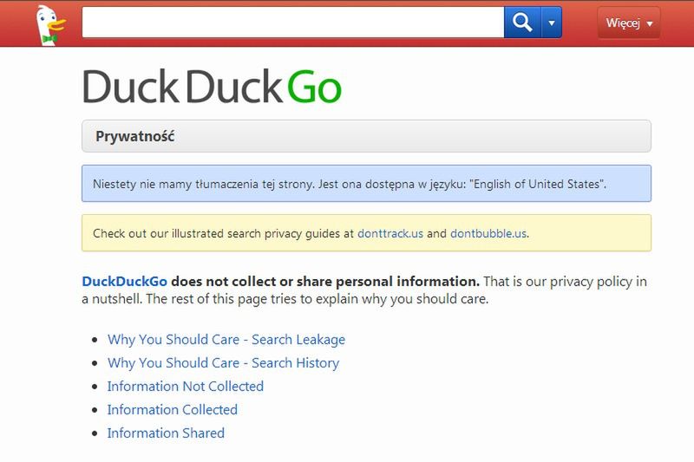Click the small arrow on Więcej button

(649, 24)
